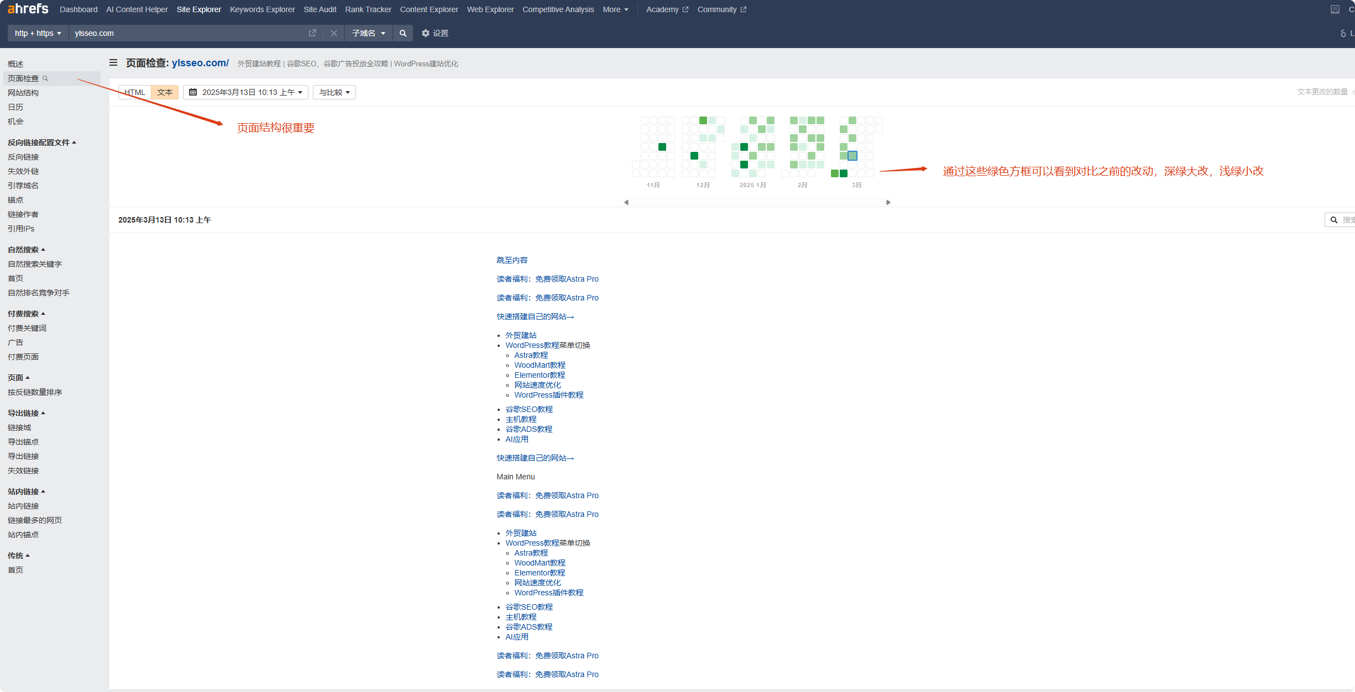Image resolution: width=1355 pixels, height=692 pixels.
Task: Open the Site Audit tab
Action: point(320,9)
